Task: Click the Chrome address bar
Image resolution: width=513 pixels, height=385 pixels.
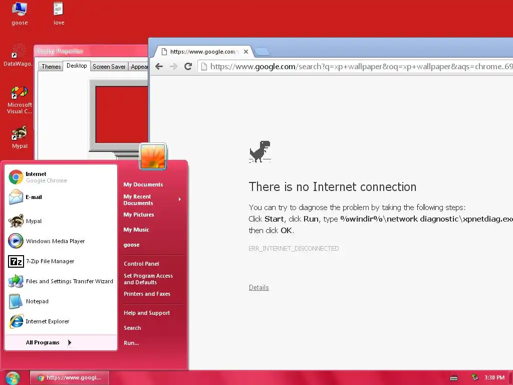Action: [356, 67]
